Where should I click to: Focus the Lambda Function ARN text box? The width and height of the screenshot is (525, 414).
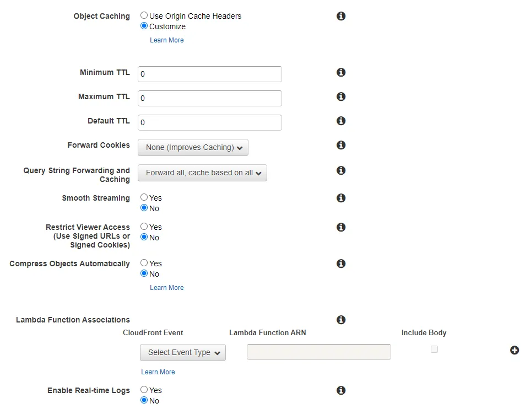point(318,352)
